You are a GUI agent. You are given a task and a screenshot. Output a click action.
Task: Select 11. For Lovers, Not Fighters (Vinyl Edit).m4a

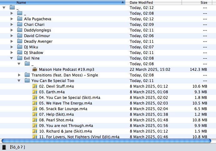point(79,137)
